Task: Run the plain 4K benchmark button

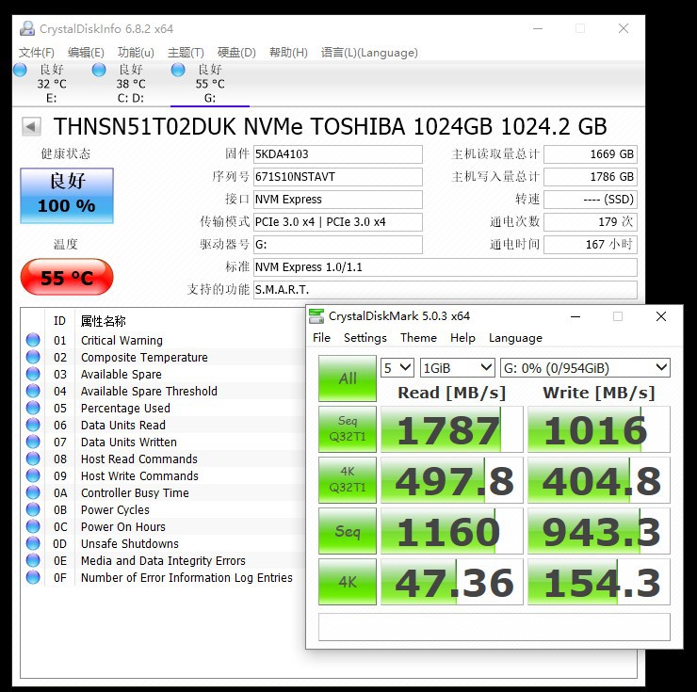Action: click(348, 582)
